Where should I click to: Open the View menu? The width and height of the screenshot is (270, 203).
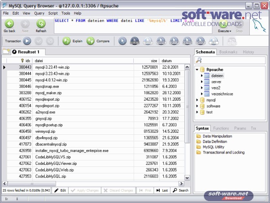pos(26,13)
